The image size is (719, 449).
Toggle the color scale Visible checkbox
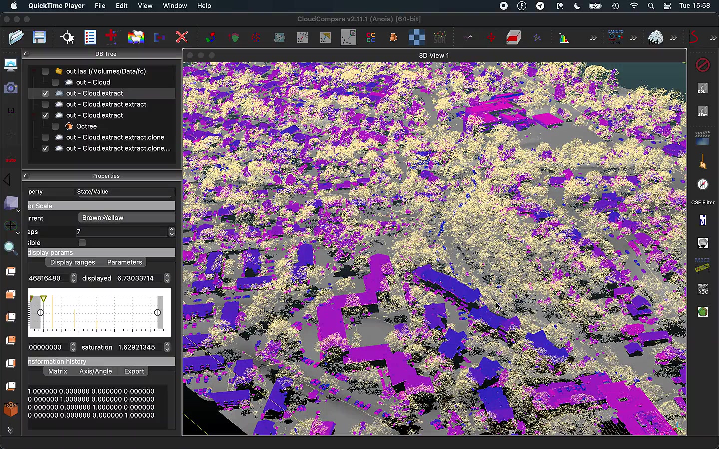(x=82, y=243)
